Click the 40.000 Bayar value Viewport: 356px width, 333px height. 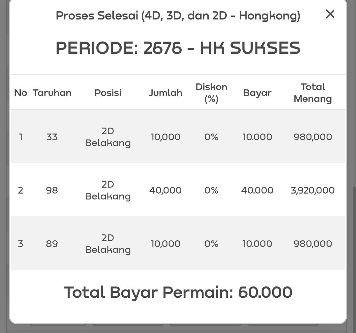click(x=257, y=190)
